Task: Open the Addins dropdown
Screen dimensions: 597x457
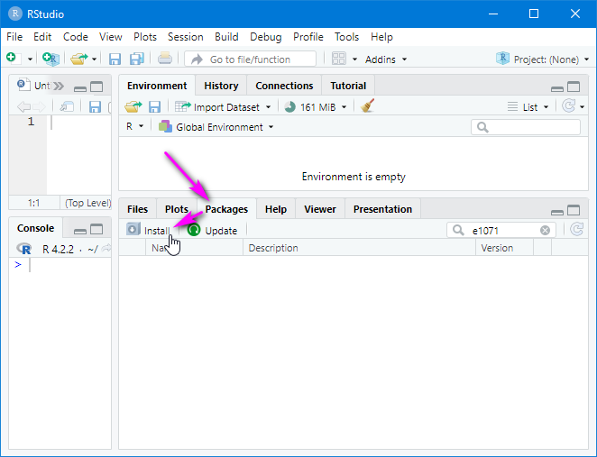Action: [x=386, y=59]
